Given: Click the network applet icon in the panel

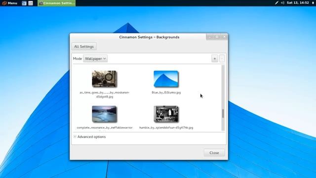Looking at the screenshot, I should tap(276, 3).
